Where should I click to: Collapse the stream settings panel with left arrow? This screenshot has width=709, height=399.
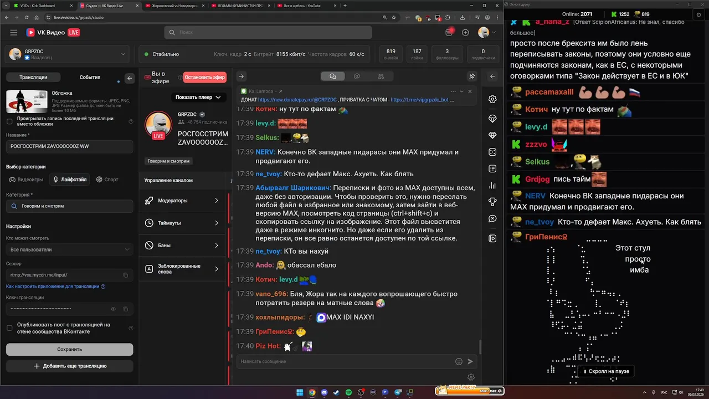click(x=130, y=78)
